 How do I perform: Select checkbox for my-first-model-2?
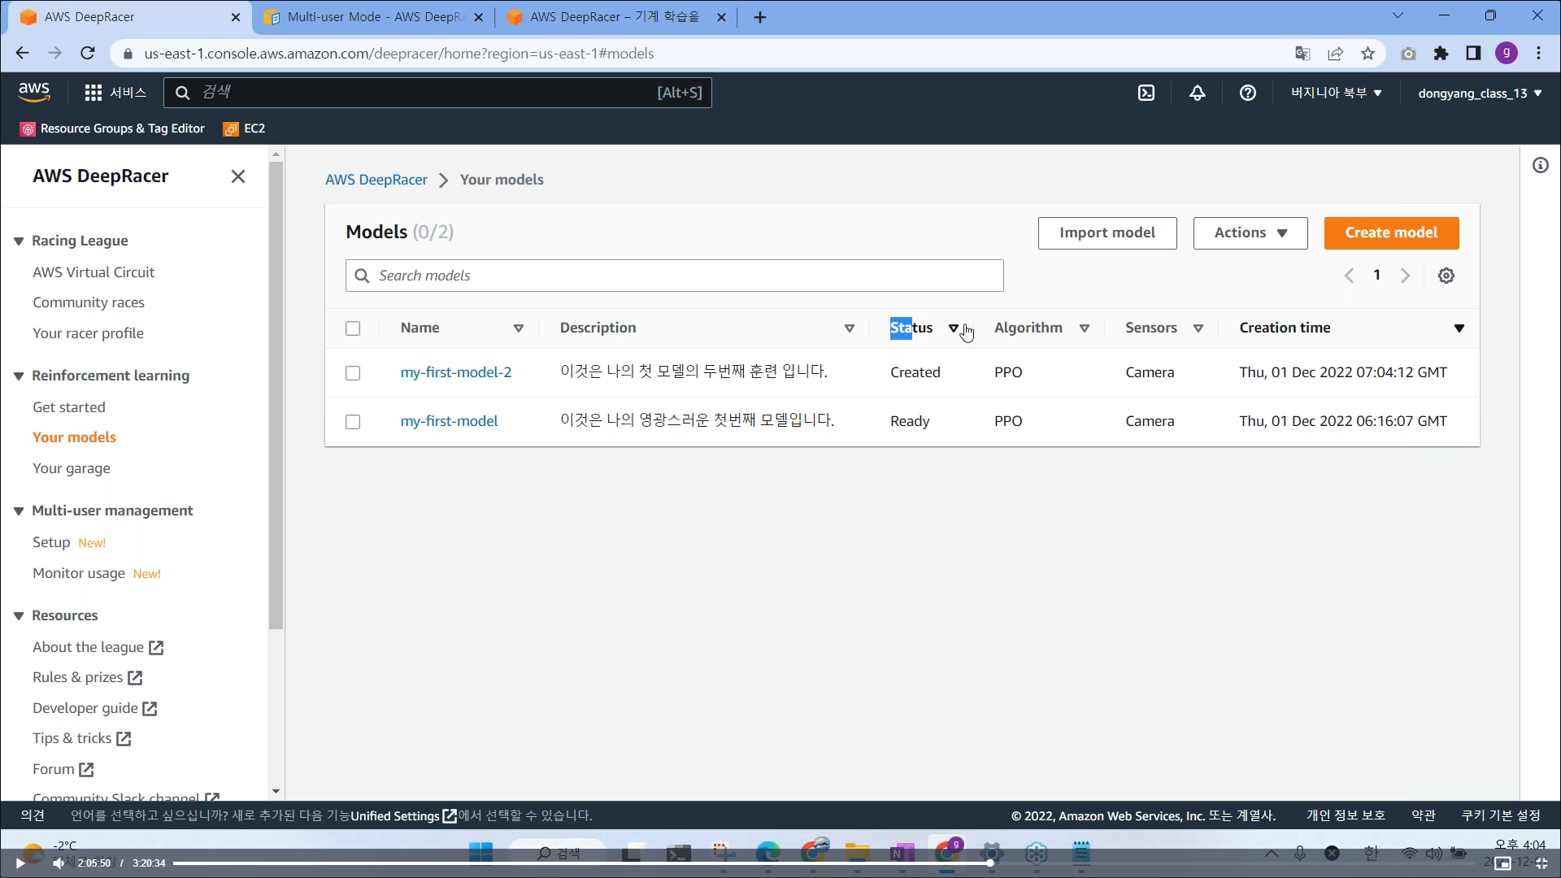tap(353, 373)
